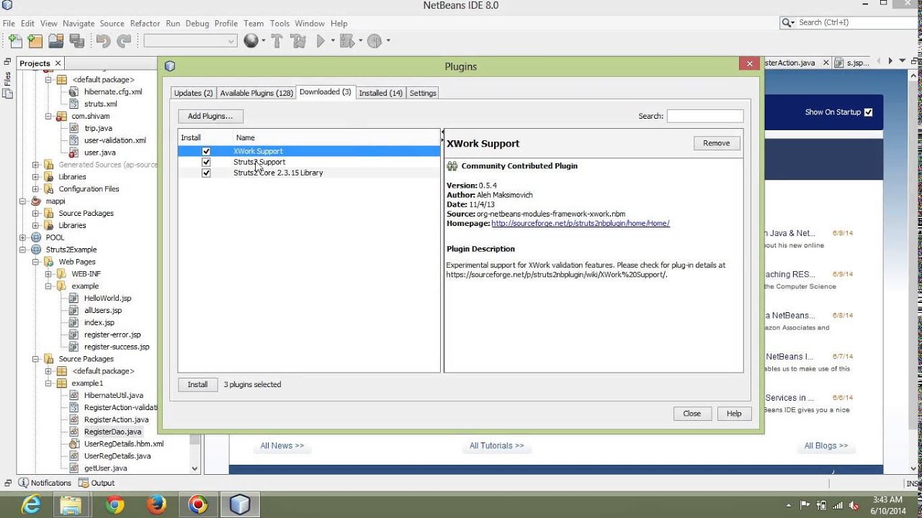This screenshot has height=518, width=922.
Task: Switch to Available Plugins (128) tab
Action: pyautogui.click(x=256, y=93)
